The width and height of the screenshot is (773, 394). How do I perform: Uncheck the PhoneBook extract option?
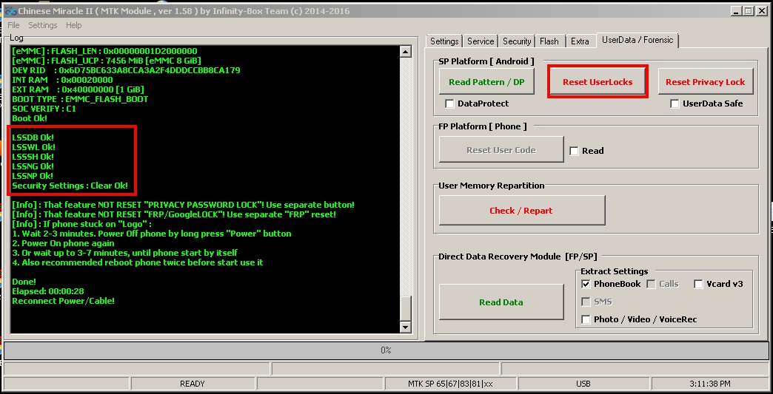(x=586, y=284)
